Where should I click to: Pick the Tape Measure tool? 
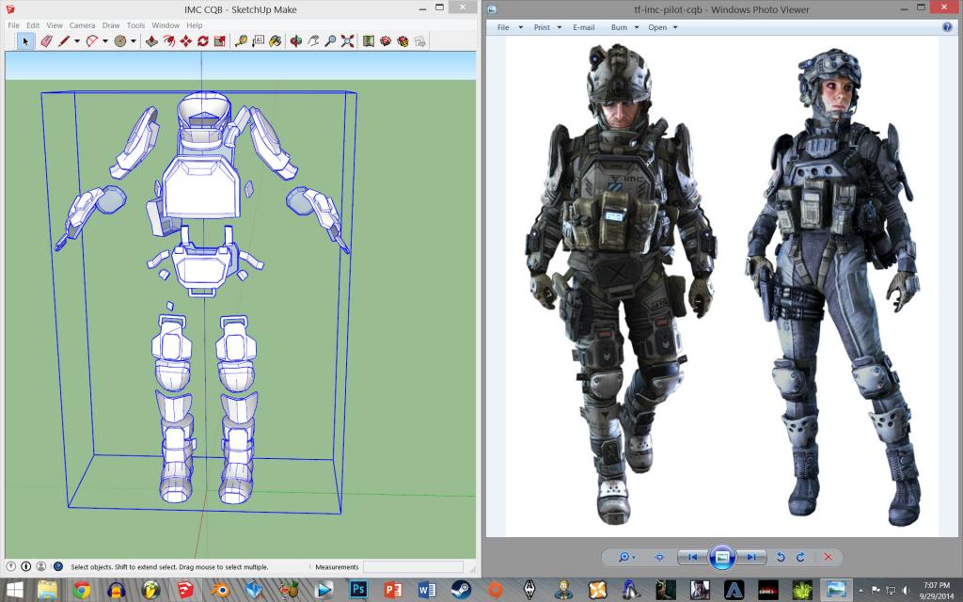click(241, 41)
